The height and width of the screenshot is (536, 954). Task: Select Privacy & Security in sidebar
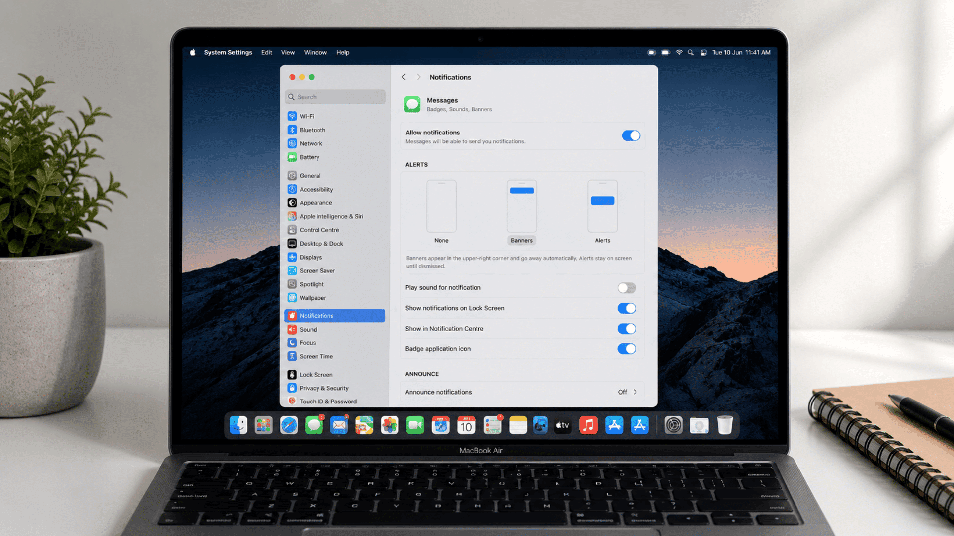point(334,388)
